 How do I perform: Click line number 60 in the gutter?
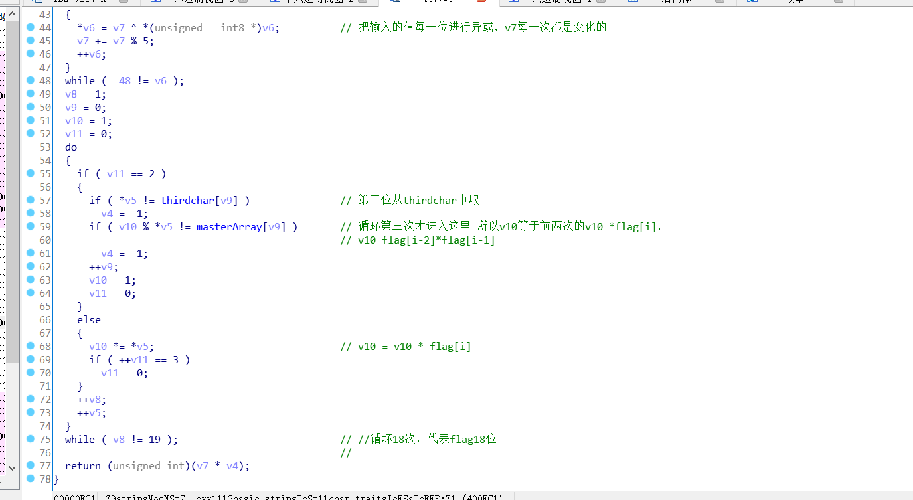44,240
